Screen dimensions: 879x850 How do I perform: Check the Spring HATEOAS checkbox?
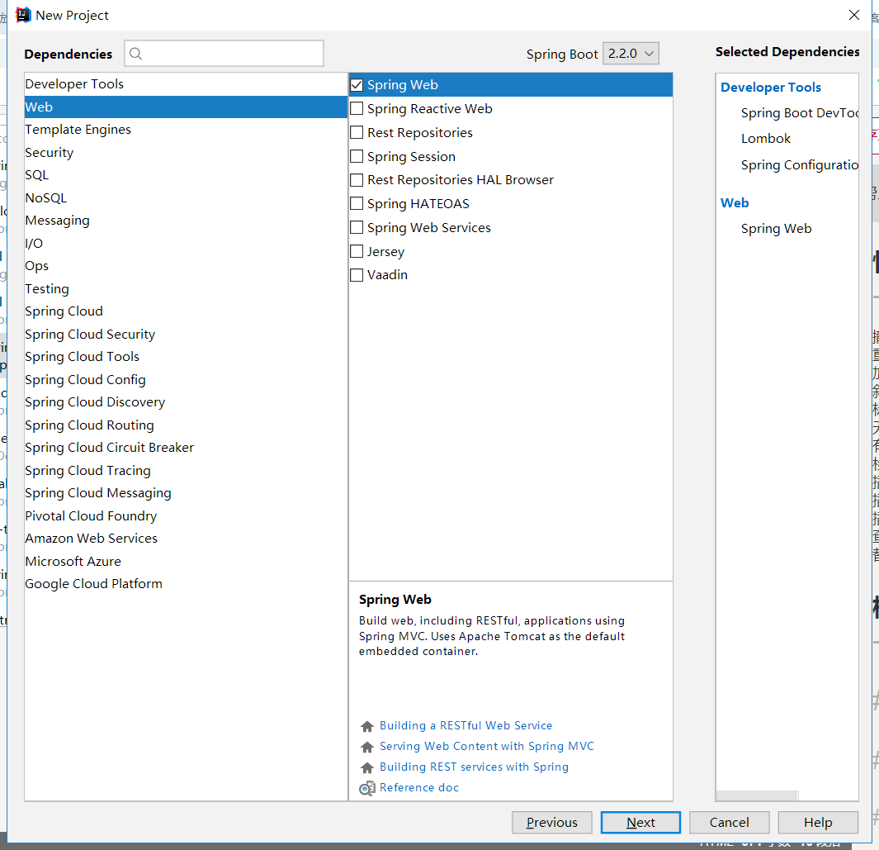pyautogui.click(x=357, y=204)
